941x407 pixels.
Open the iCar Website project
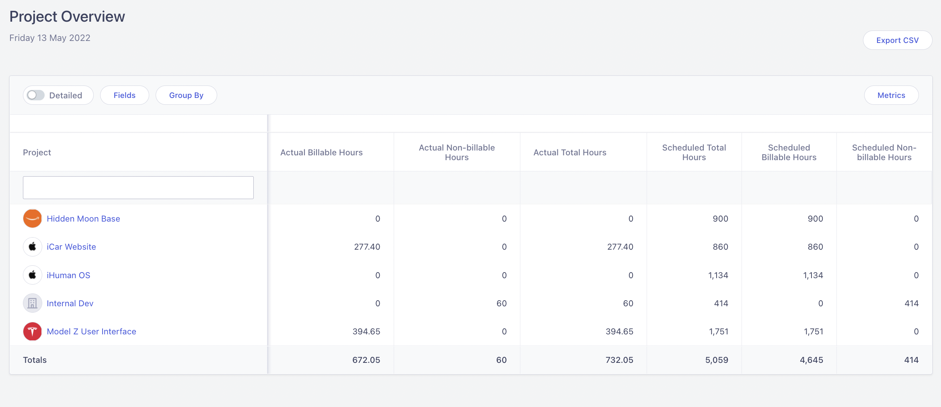click(71, 247)
